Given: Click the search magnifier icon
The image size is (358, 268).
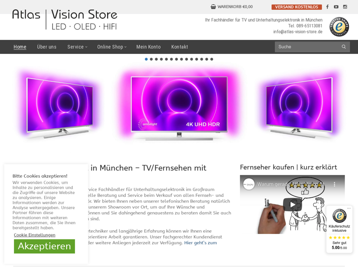Looking at the screenshot, I should coord(344,47).
